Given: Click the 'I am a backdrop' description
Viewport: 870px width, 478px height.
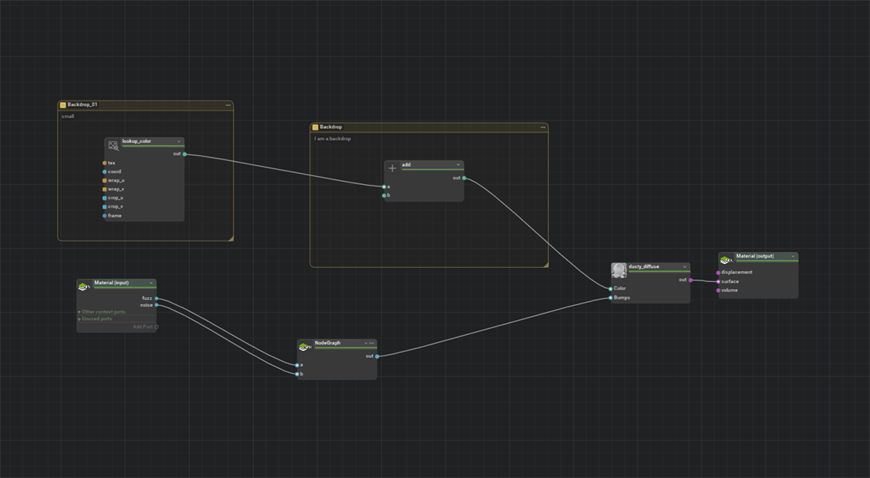Looking at the screenshot, I should tap(332, 138).
